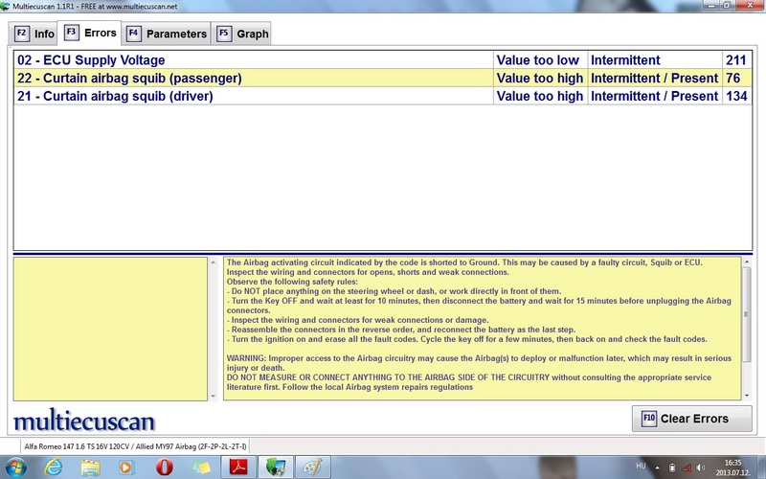Click the network tray icon
The width and height of the screenshot is (766, 479).
(686, 468)
